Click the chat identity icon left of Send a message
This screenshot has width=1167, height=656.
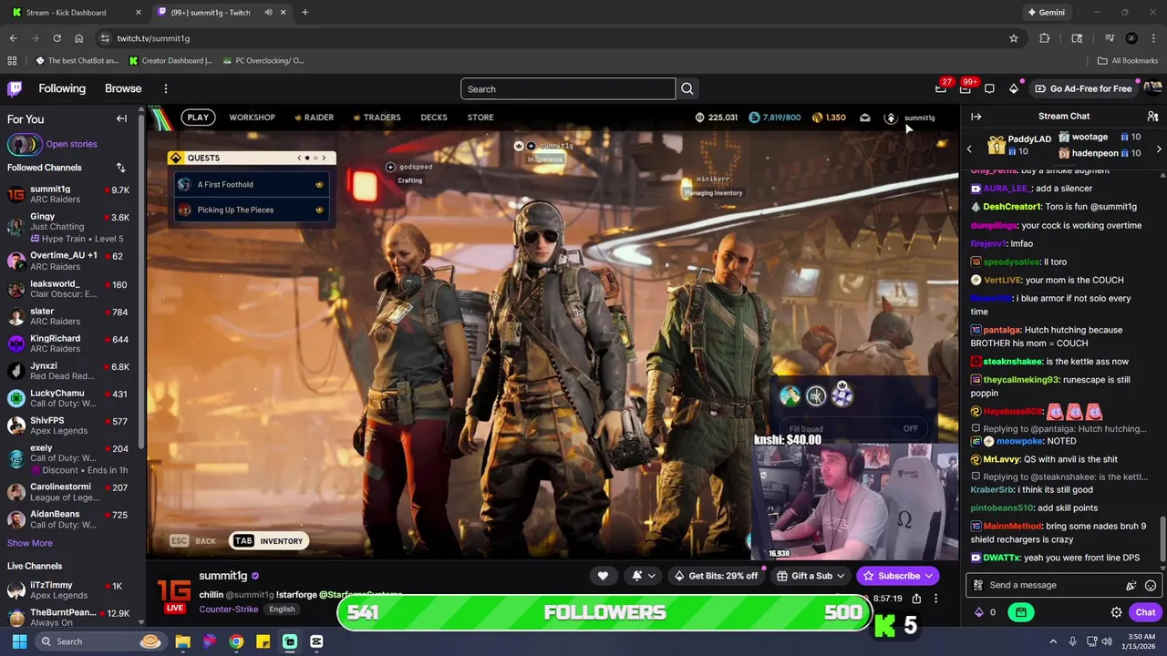(978, 585)
